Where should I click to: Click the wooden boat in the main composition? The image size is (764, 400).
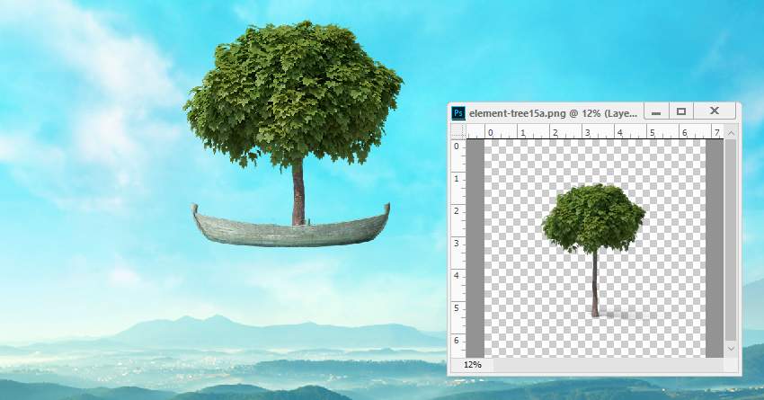[x=291, y=229]
